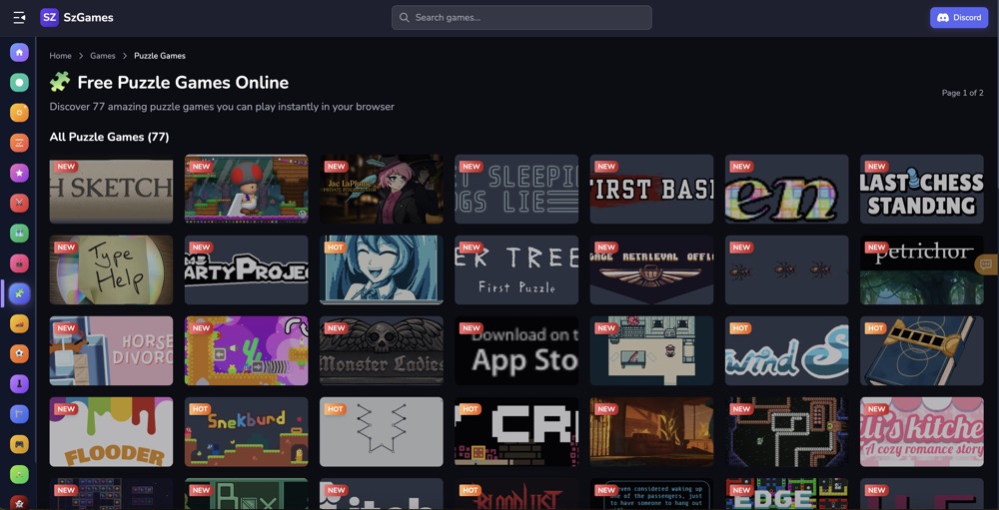Click the Home breadcrumb link
The width and height of the screenshot is (999, 510).
[x=61, y=56]
